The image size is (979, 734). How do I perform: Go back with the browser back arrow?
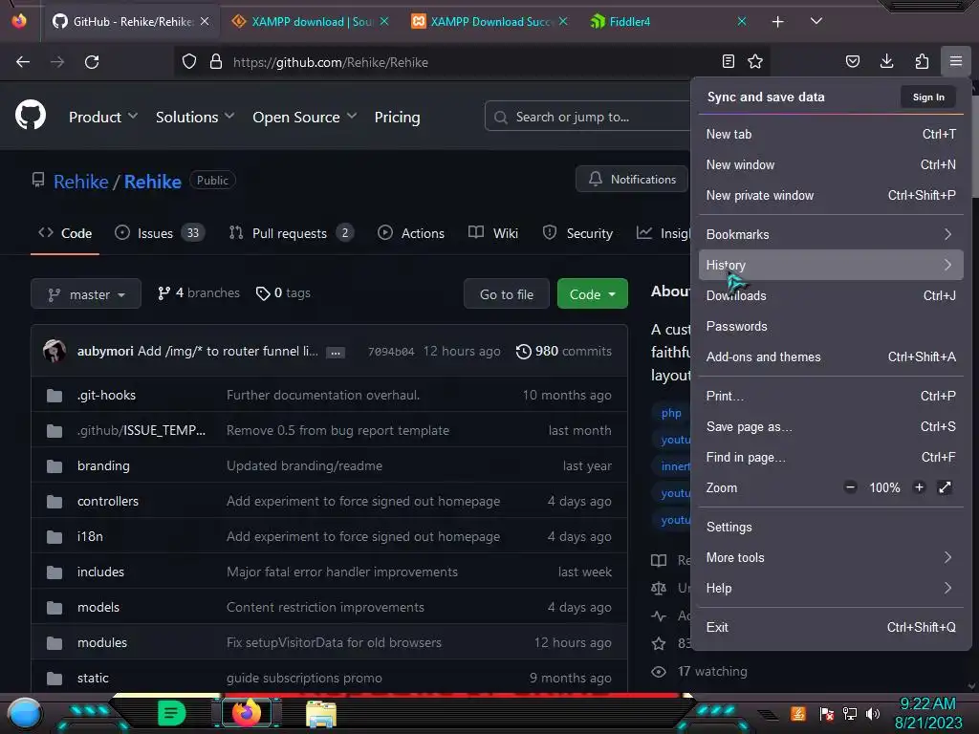click(23, 62)
